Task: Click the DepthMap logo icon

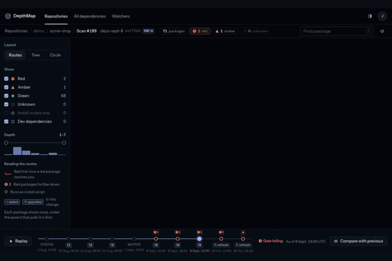Action: point(8,16)
